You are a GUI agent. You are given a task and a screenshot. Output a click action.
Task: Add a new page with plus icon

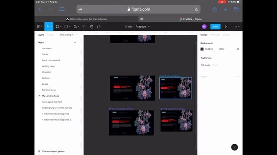pyautogui.click(x=75, y=42)
